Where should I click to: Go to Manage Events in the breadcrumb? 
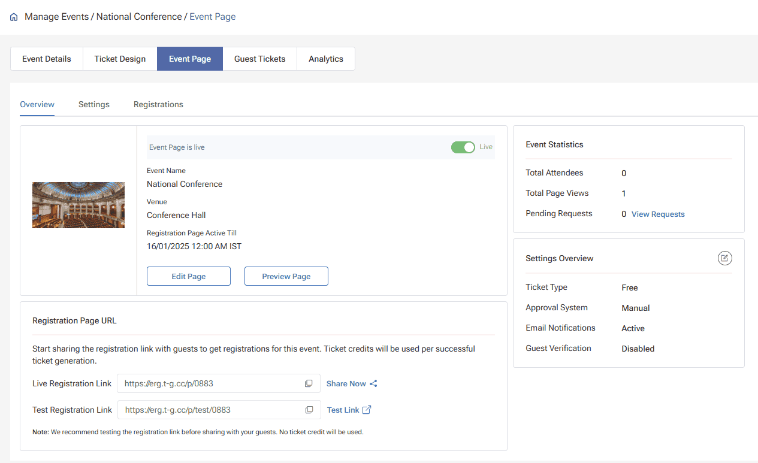[56, 17]
